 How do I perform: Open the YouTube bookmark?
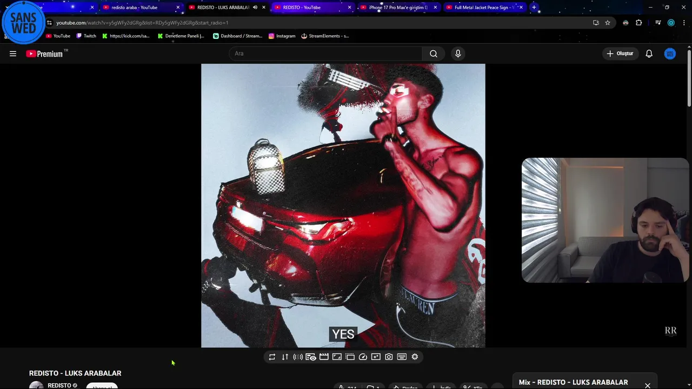(58, 36)
